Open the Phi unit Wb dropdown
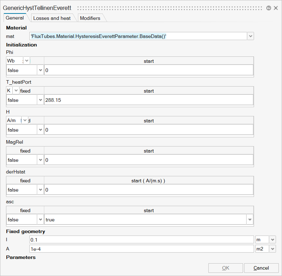 click(27, 61)
